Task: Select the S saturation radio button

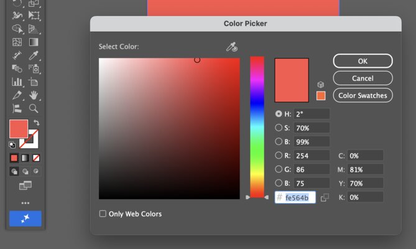Action: point(279,128)
